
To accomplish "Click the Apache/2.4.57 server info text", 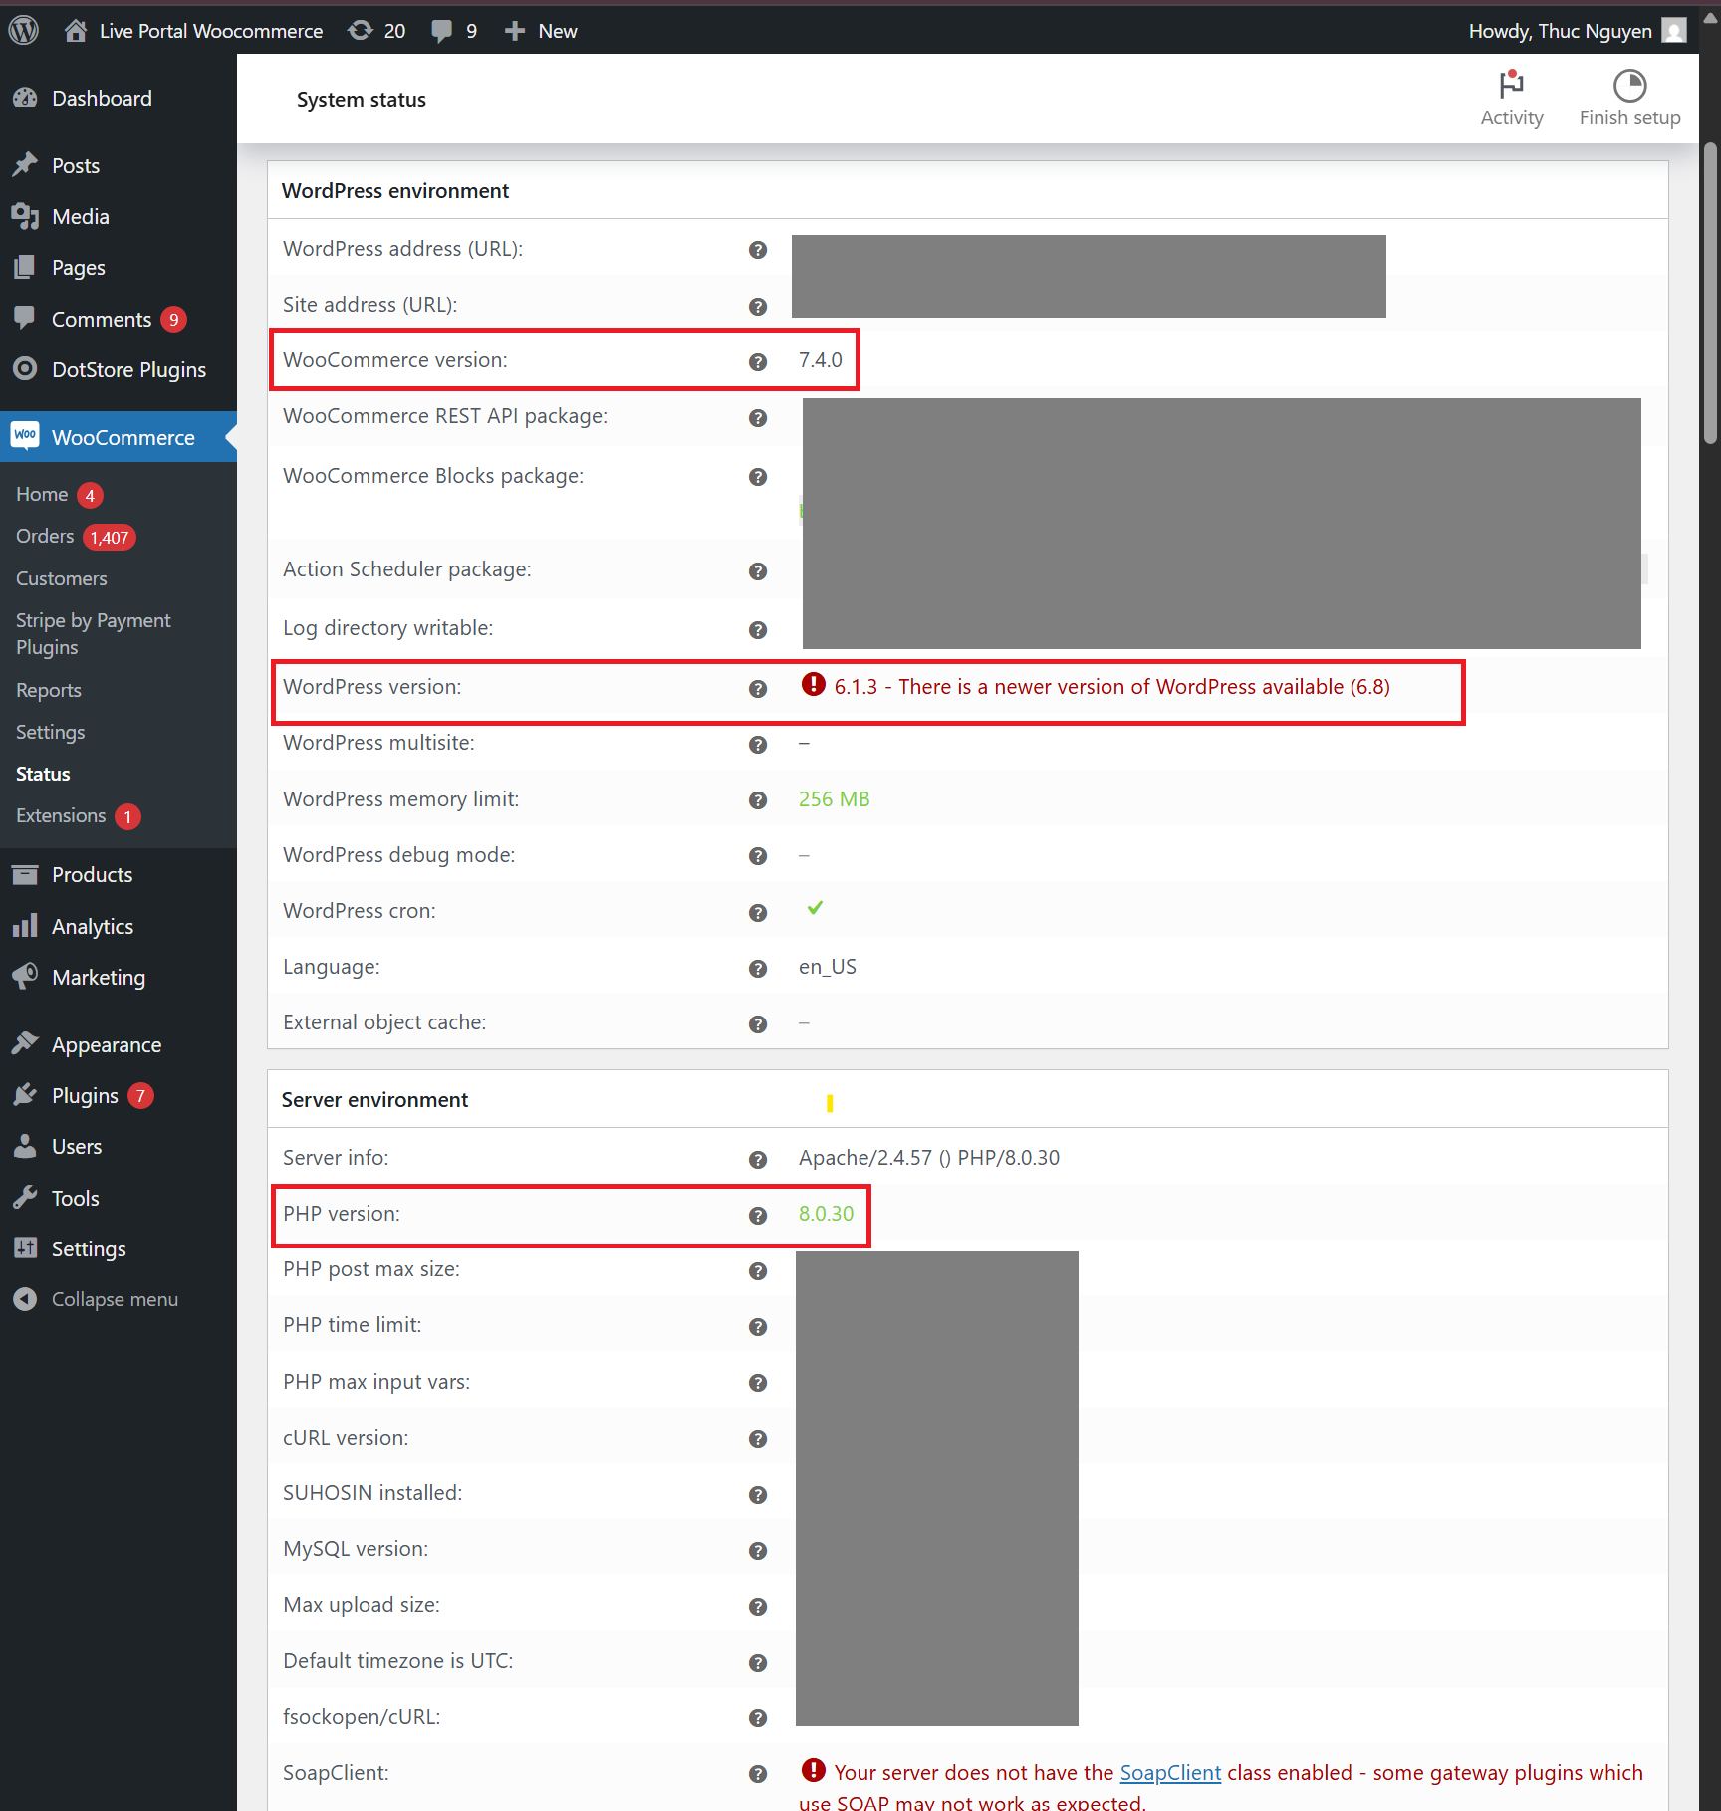I will click(x=928, y=1158).
